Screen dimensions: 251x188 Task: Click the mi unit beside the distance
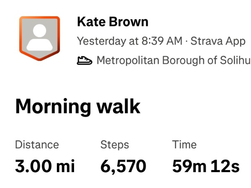[x=67, y=166]
